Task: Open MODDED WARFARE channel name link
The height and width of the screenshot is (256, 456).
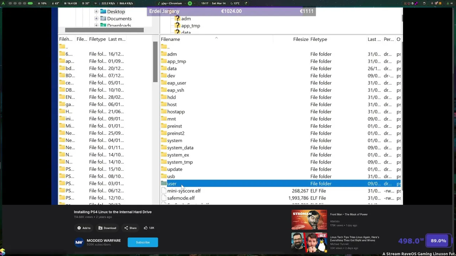Action: tap(104, 241)
